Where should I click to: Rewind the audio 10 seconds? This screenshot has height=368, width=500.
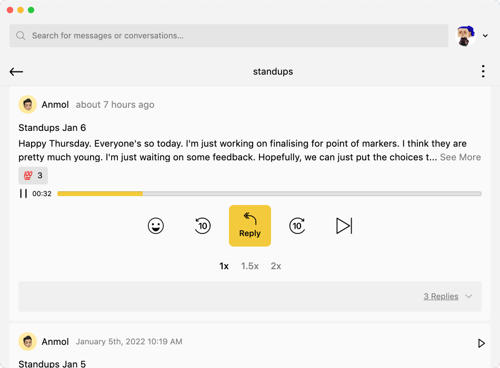203,226
